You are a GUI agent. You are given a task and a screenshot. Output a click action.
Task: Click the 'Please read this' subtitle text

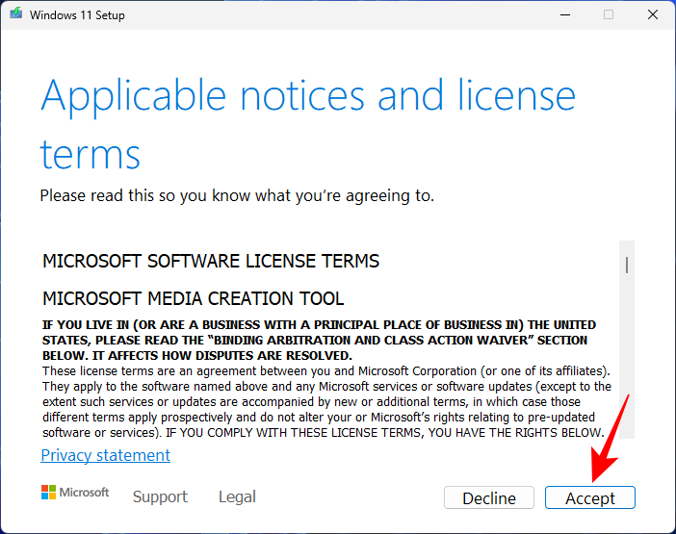click(x=237, y=195)
